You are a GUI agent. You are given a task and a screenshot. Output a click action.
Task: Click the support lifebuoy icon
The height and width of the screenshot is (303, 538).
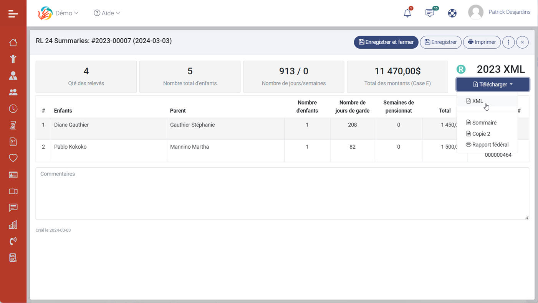452,13
